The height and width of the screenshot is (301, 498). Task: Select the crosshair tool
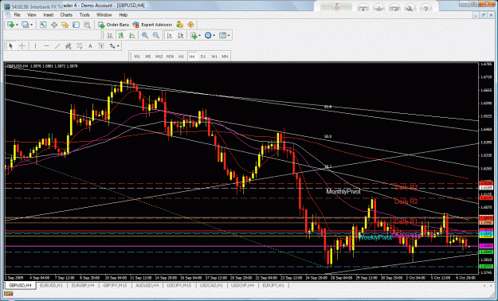tap(22, 46)
